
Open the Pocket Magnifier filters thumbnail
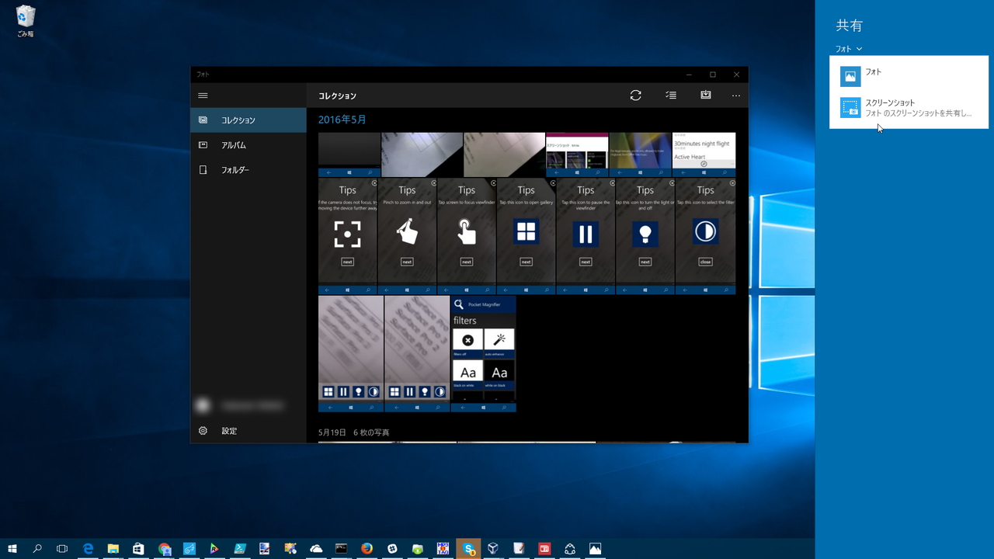tap(483, 353)
